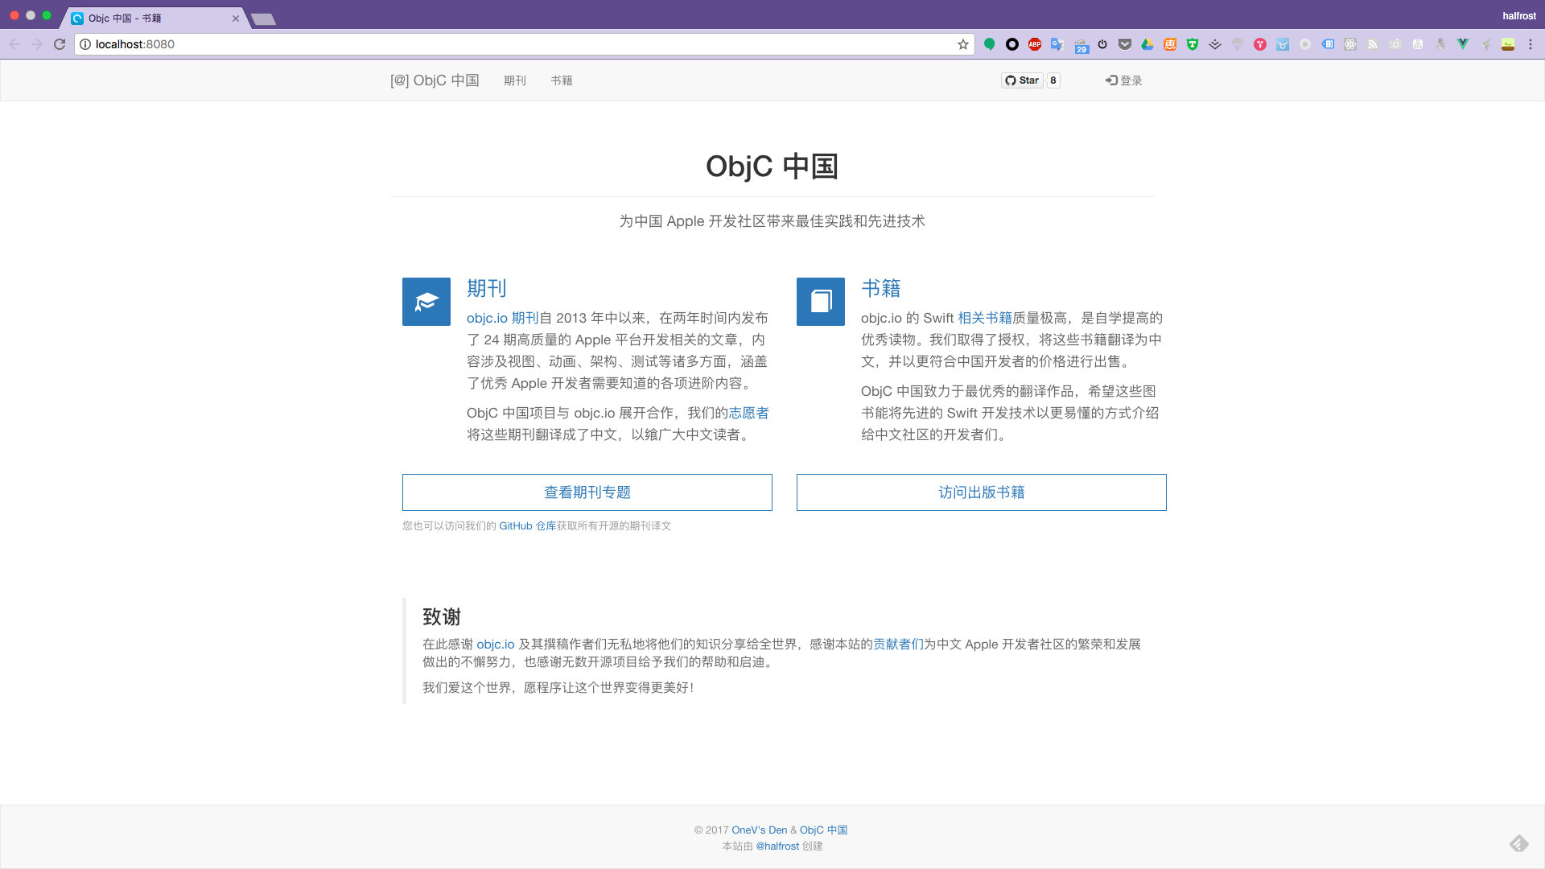Bookmark this page with the star icon
Image resolution: width=1545 pixels, height=869 pixels.
point(963,44)
